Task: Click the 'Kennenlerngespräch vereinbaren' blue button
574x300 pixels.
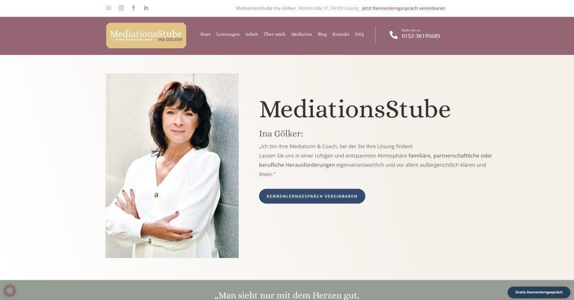Action: tap(312, 196)
